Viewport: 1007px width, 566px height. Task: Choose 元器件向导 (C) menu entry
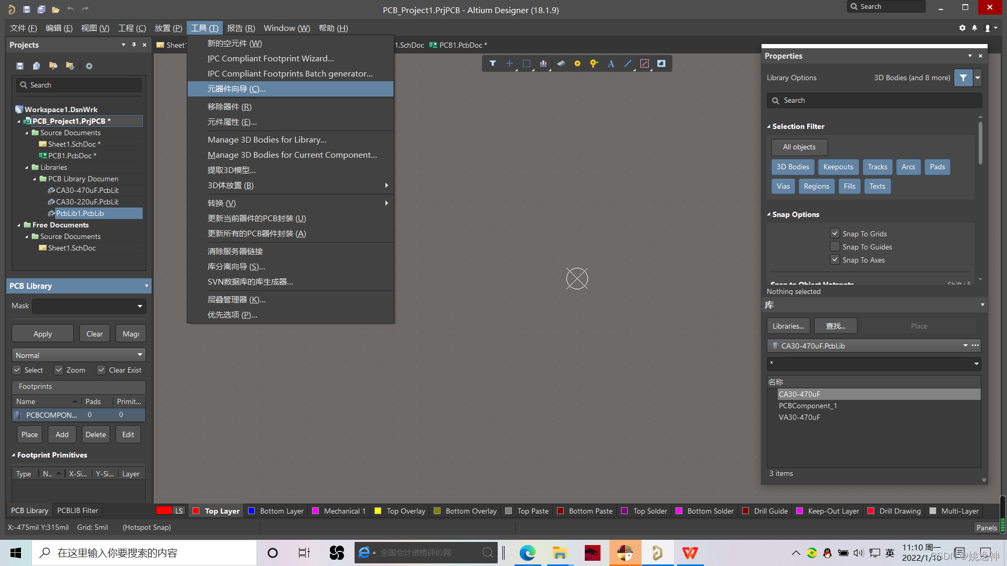(237, 89)
